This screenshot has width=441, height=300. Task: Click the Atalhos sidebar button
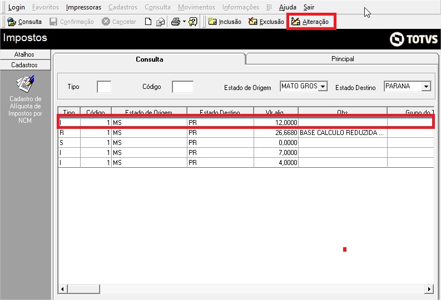tap(25, 54)
